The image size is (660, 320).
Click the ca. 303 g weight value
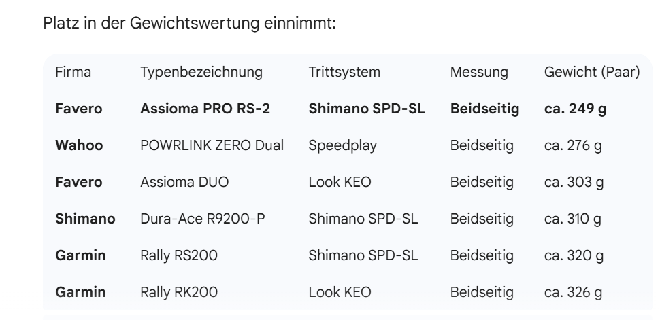pyautogui.click(x=574, y=182)
